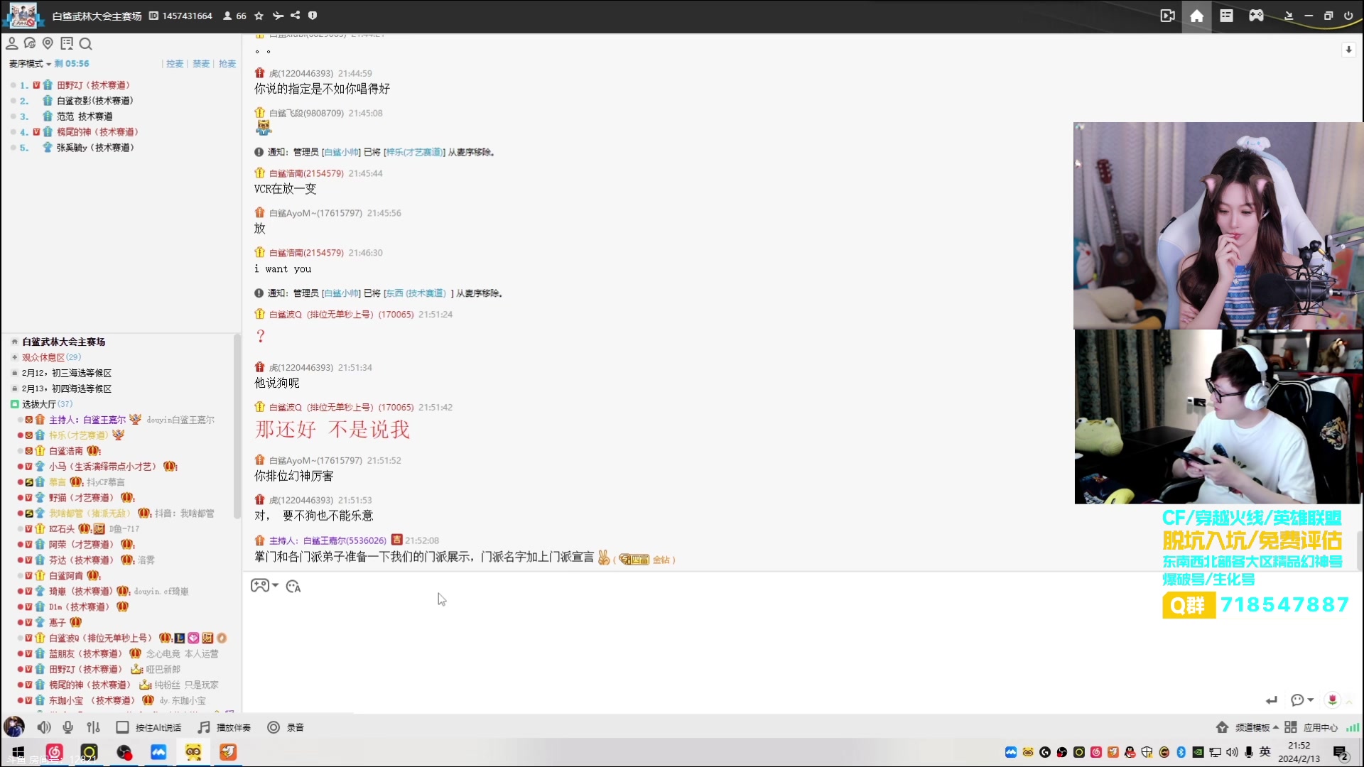1364x767 pixels.
Task: Open the chat-history bubble icon under the title
Action: (x=30, y=43)
